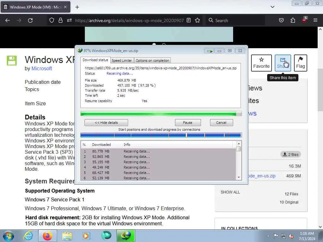Click the archive.org URL address bar
This screenshot has width=323, height=242.
pyautogui.click(x=129, y=20)
